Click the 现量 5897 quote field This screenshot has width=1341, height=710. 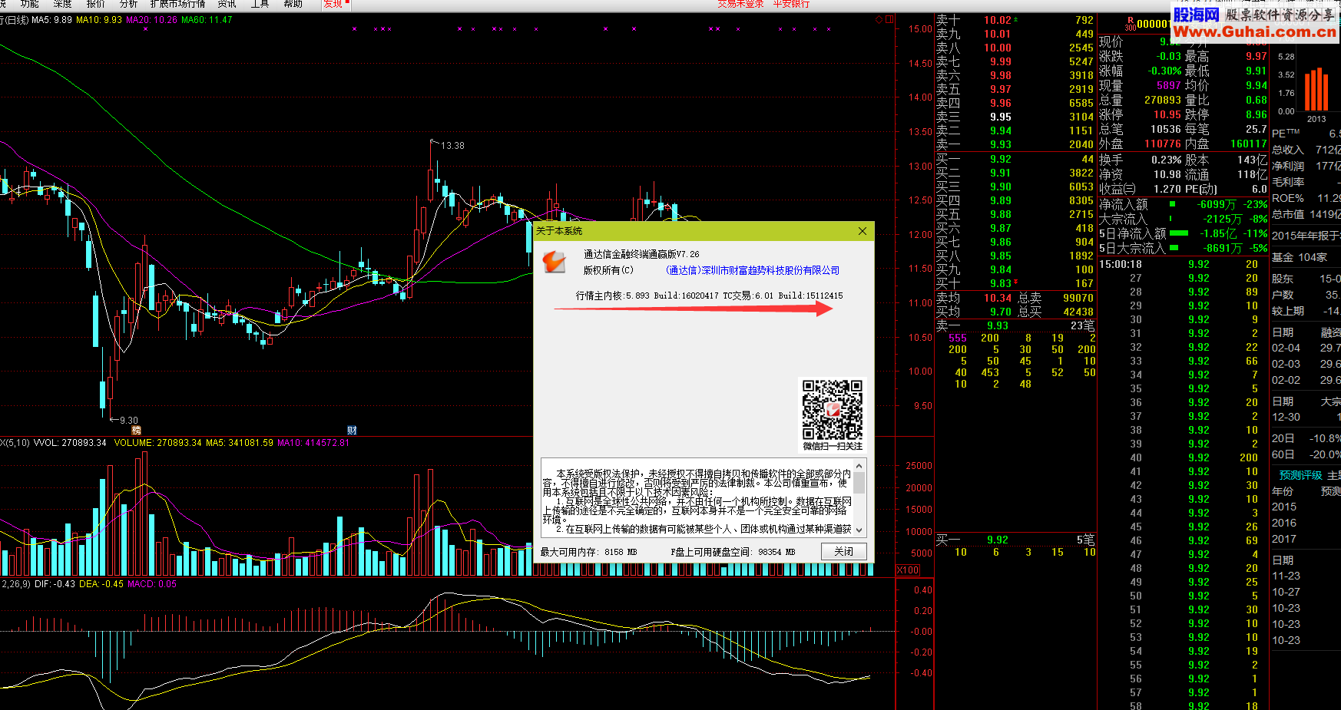1140,86
